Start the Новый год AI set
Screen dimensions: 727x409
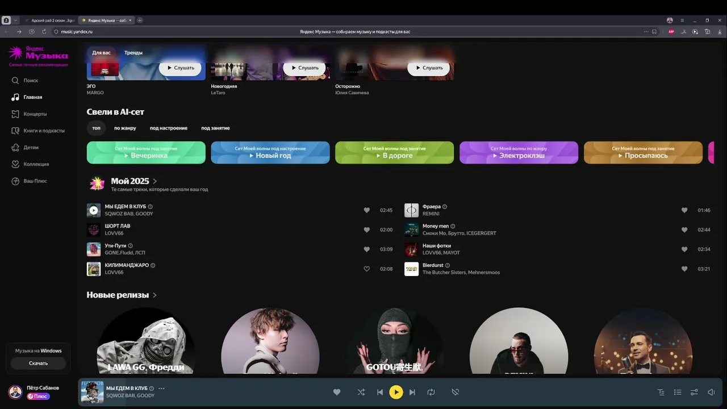click(270, 153)
